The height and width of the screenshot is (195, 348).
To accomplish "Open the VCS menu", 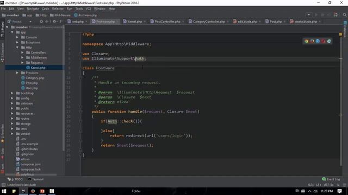I will pos(88,9).
